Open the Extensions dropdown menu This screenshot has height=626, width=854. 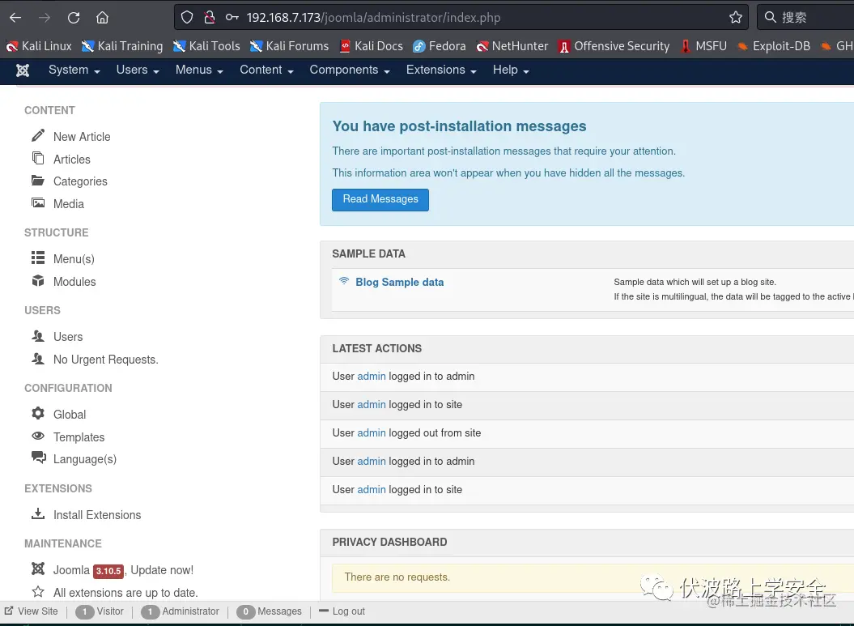click(441, 70)
